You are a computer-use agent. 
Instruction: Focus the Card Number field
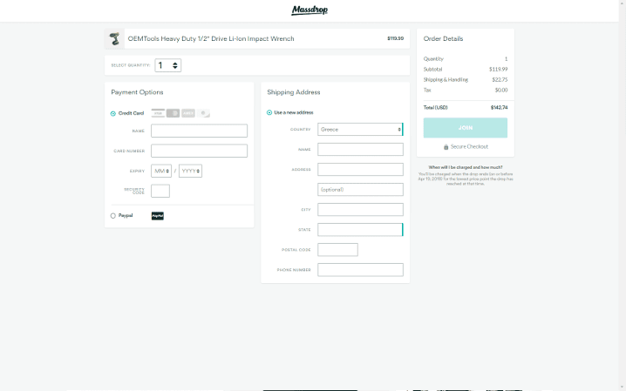199,151
